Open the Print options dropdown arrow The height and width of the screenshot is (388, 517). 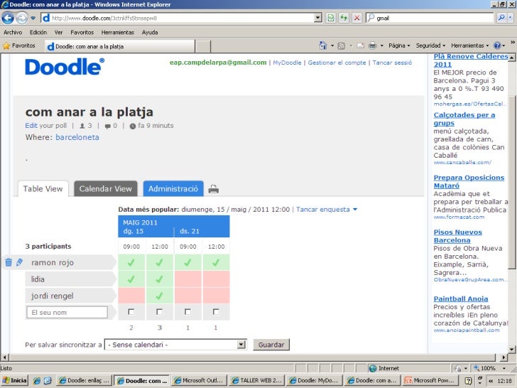[x=382, y=45]
